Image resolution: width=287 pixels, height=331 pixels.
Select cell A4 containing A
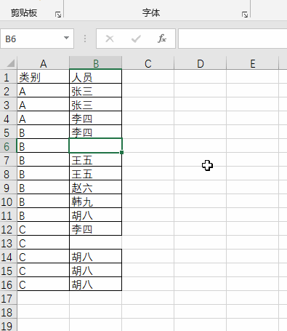tap(44, 119)
